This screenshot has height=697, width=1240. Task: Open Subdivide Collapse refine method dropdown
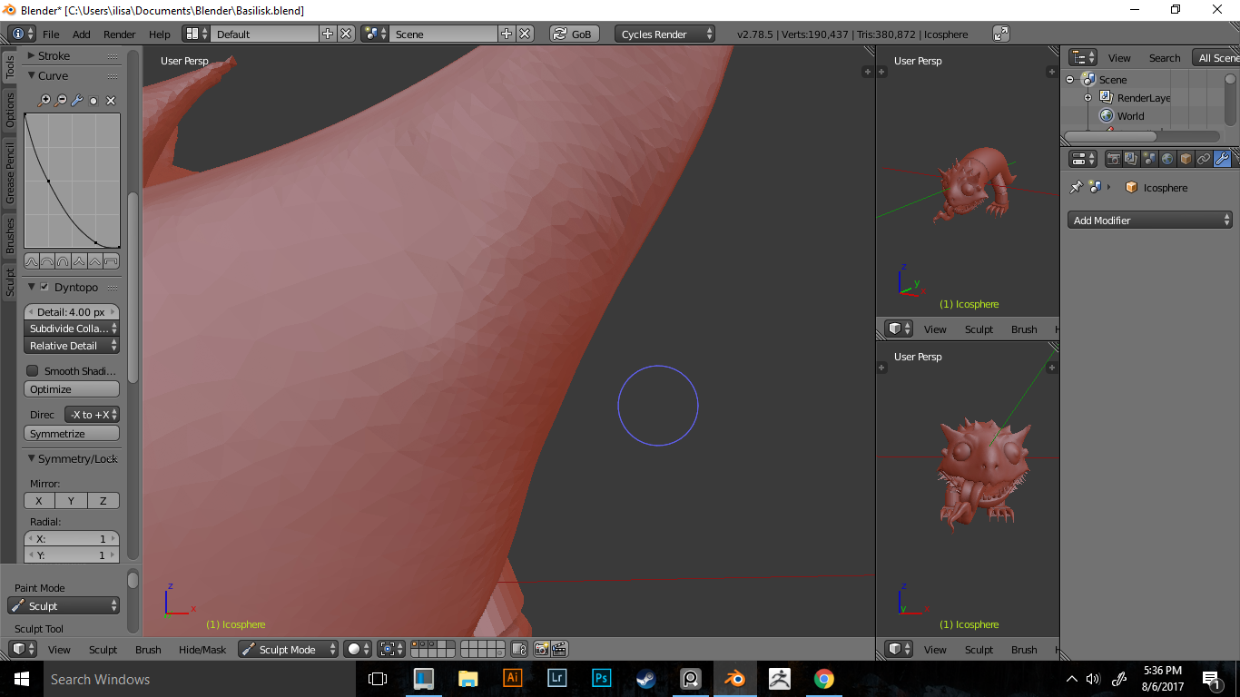[72, 328]
